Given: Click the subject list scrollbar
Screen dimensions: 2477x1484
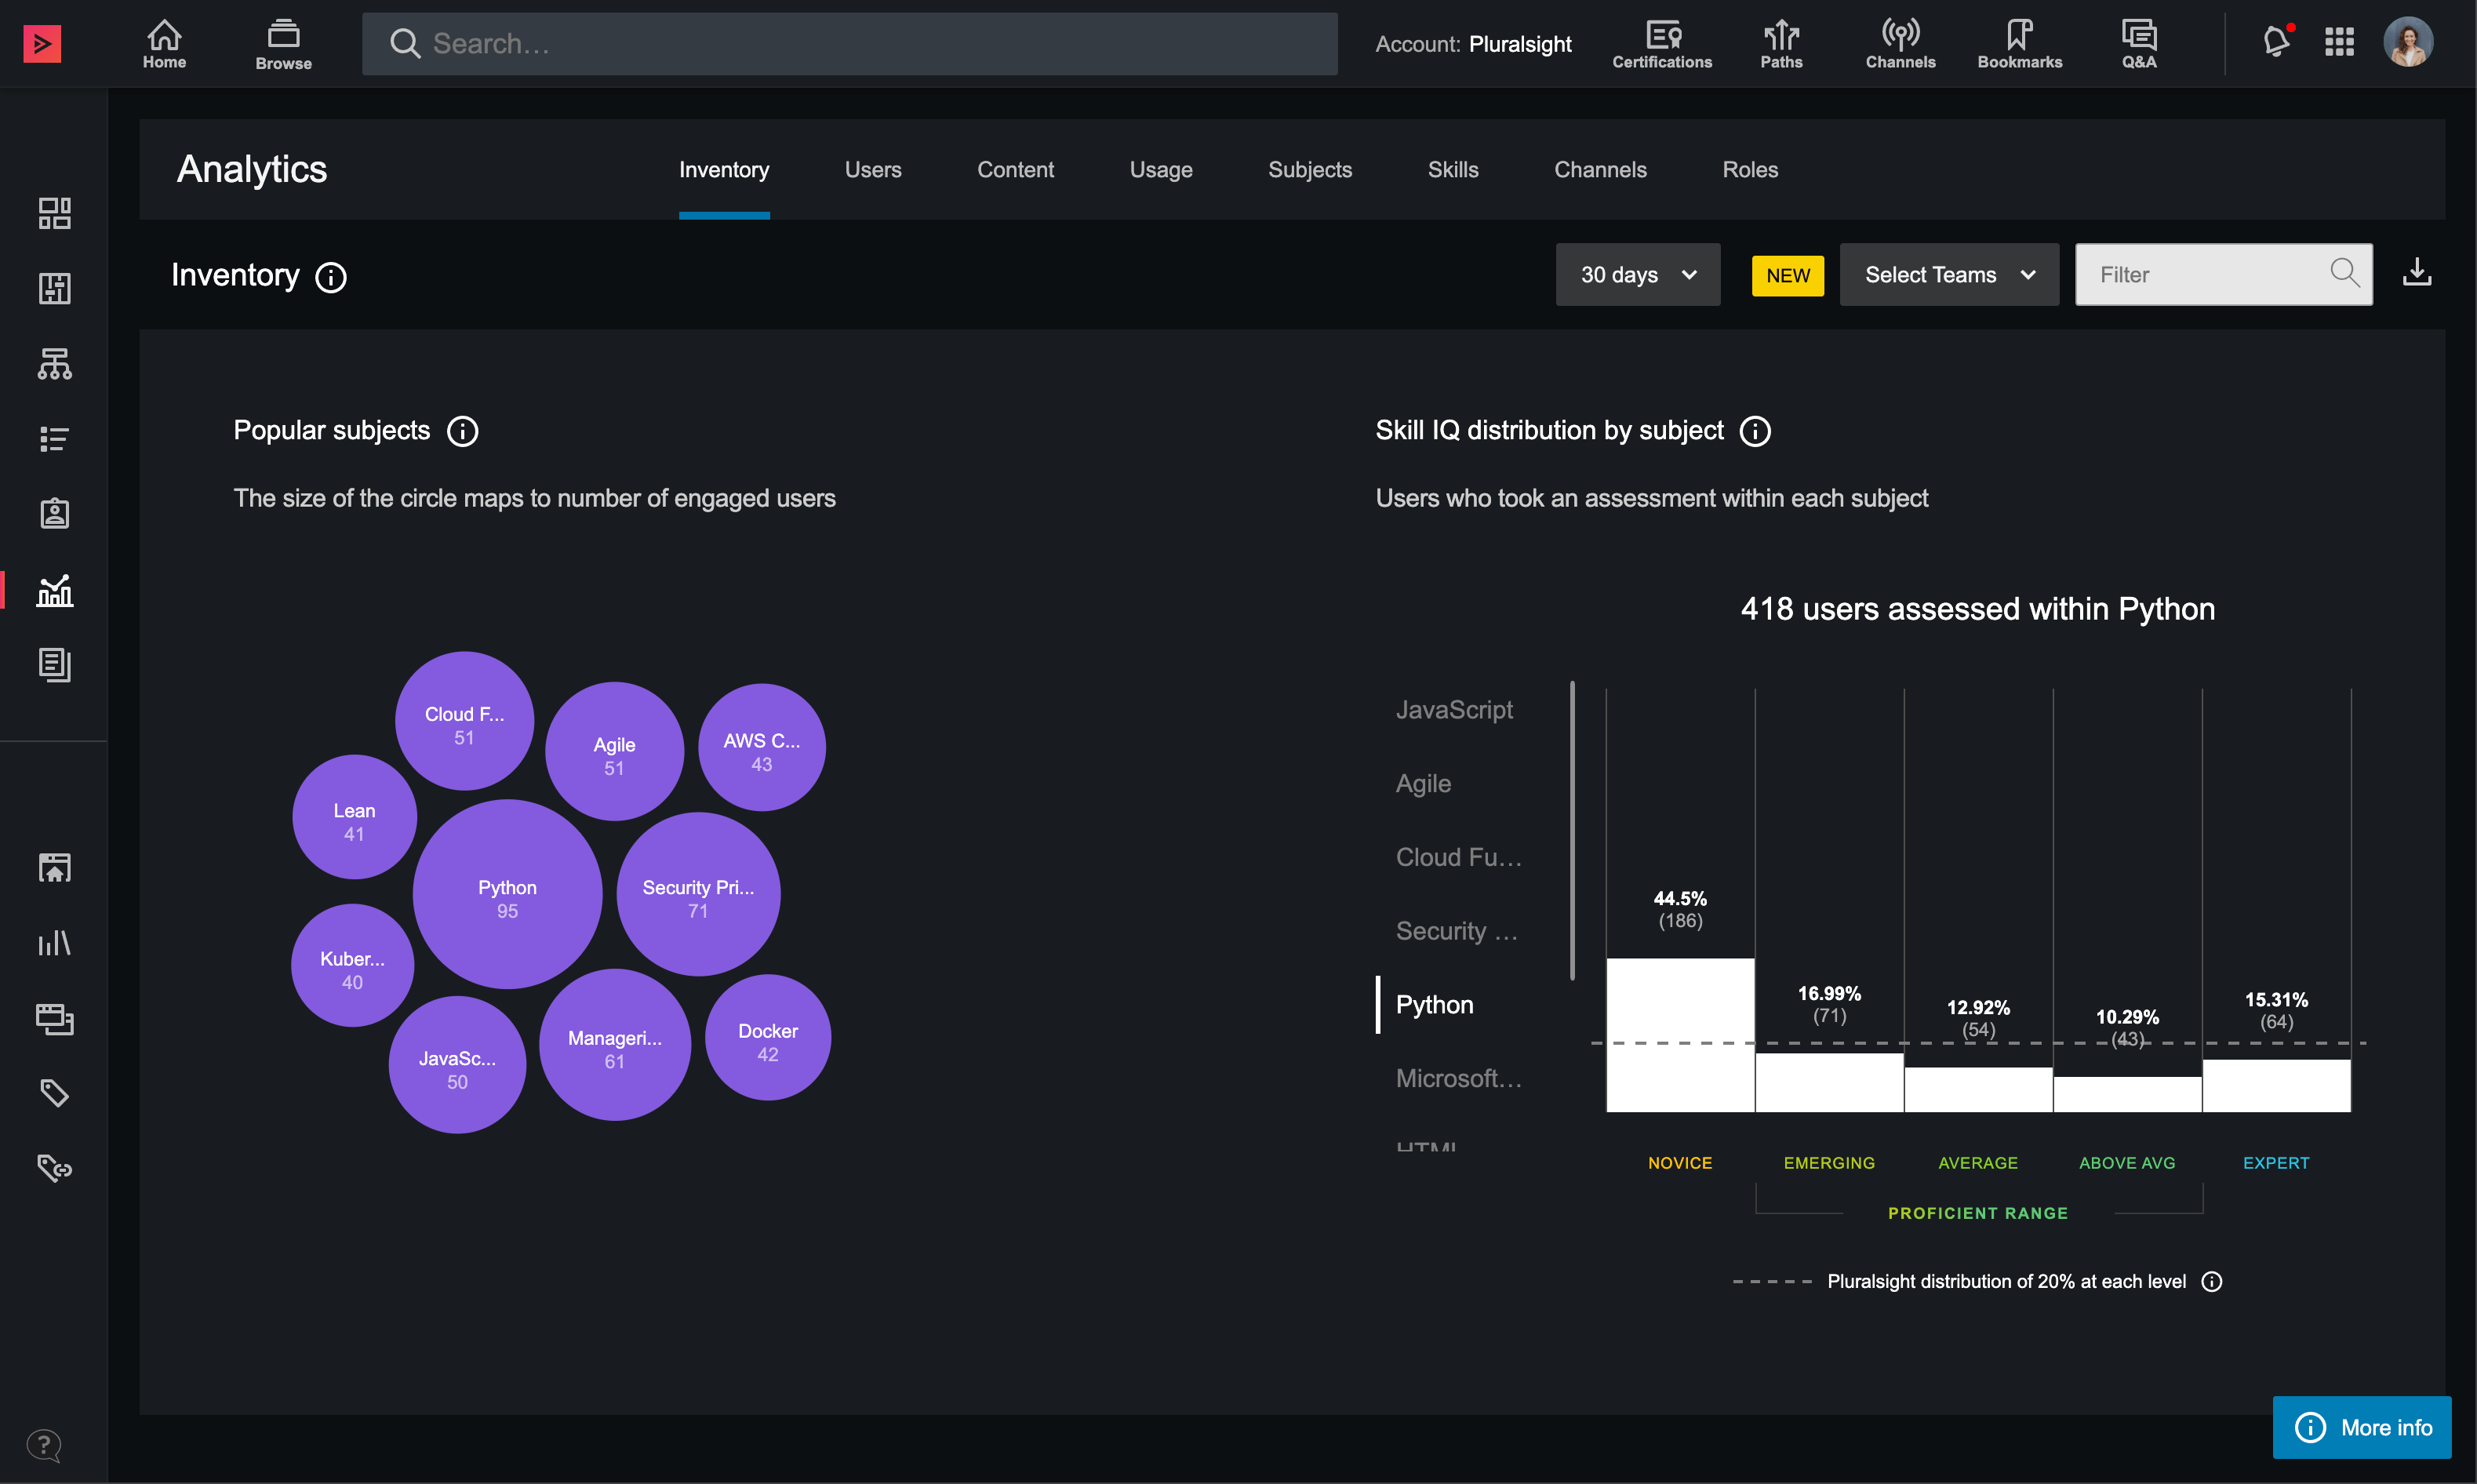Looking at the screenshot, I should click(x=1572, y=830).
